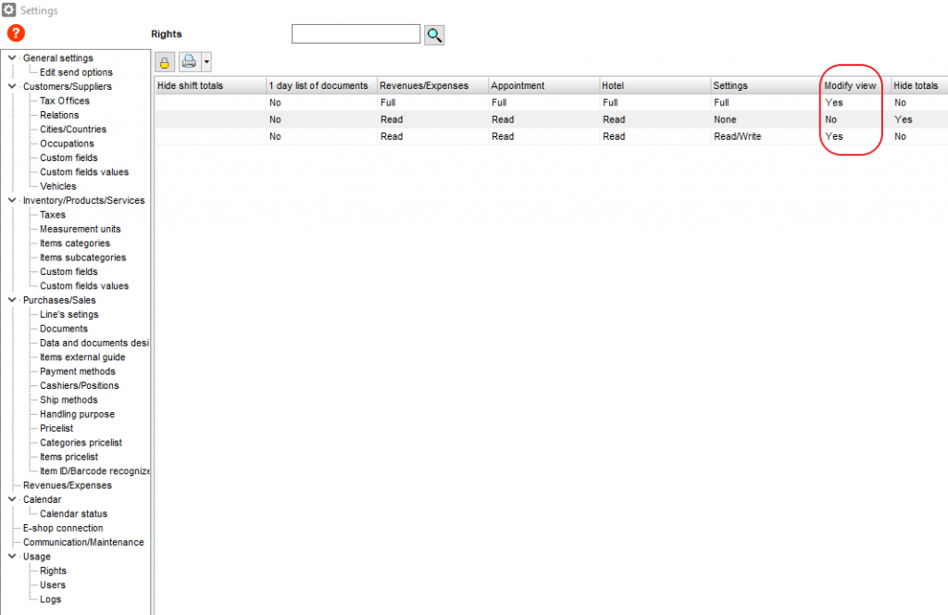Click the magnifying glass search button
Viewport: 948px width, 615px height.
(x=434, y=35)
